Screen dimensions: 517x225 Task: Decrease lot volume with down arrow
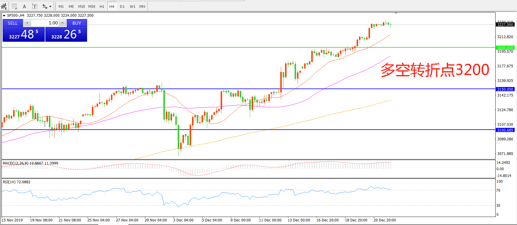27,23
